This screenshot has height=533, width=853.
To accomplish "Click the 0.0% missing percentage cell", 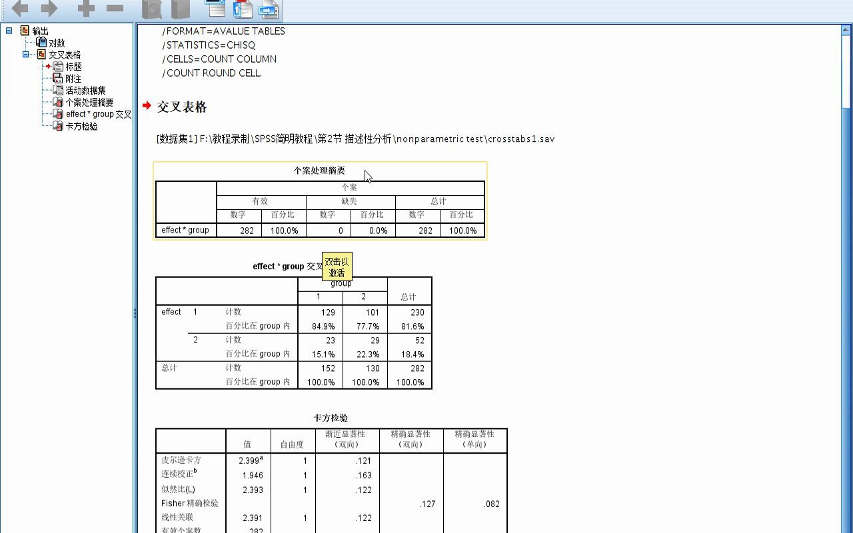I will (378, 231).
